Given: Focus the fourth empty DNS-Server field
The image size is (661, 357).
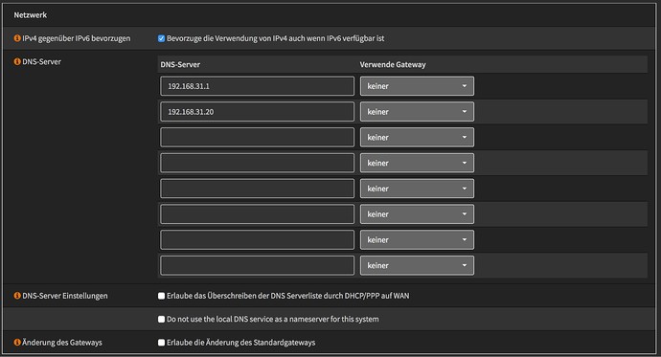Looking at the screenshot, I should [257, 214].
